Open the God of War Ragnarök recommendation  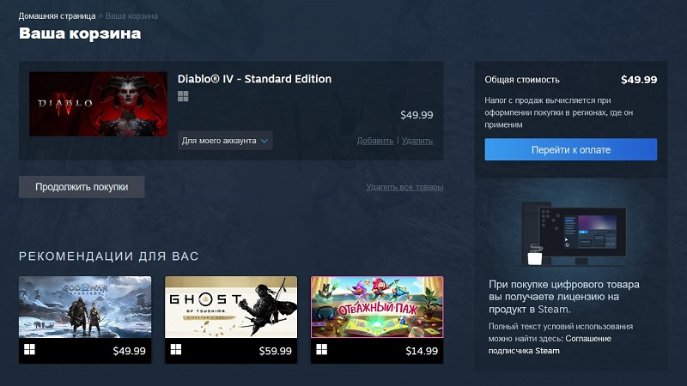pos(85,306)
